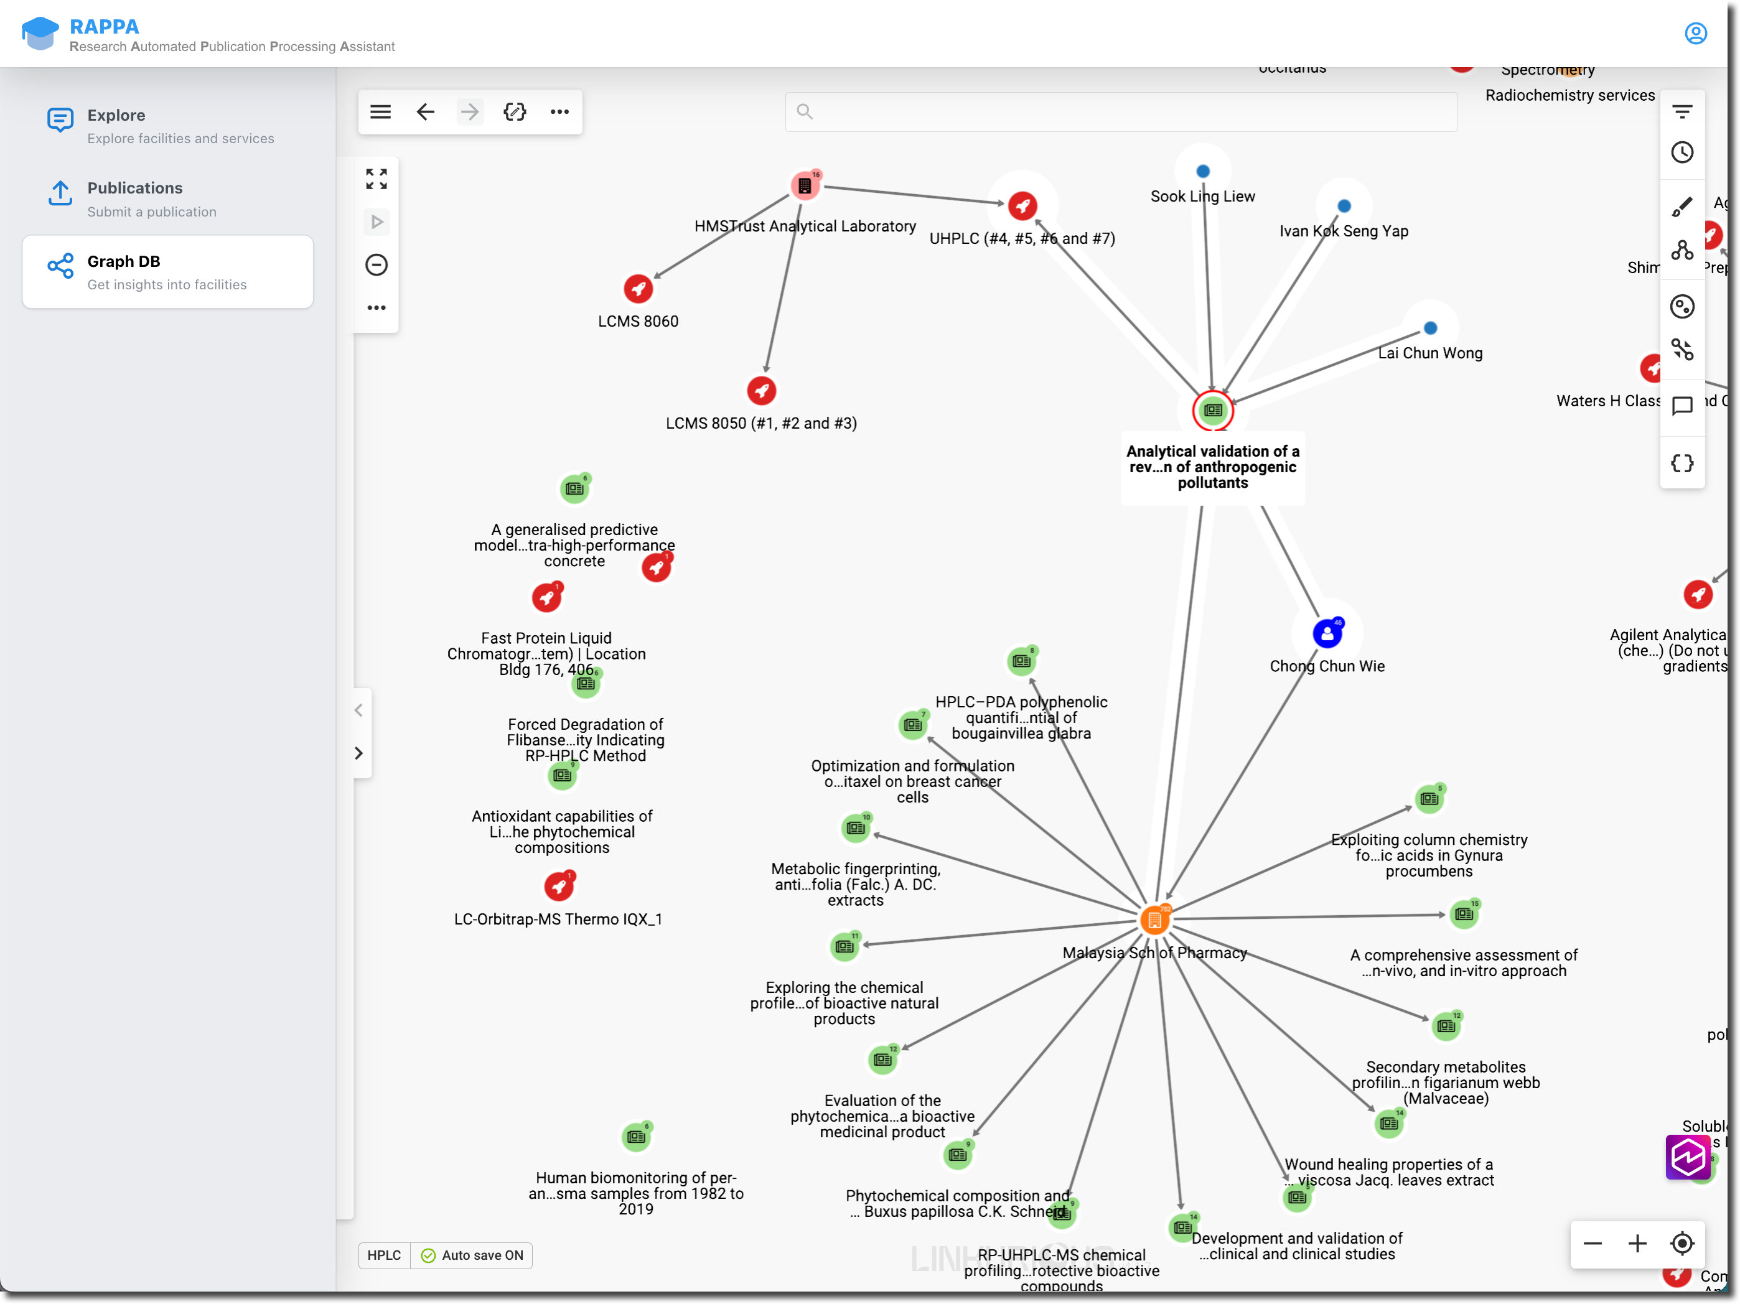The width and height of the screenshot is (1740, 1304).
Task: Collapse the panel using the left chevron arrow
Action: (358, 710)
